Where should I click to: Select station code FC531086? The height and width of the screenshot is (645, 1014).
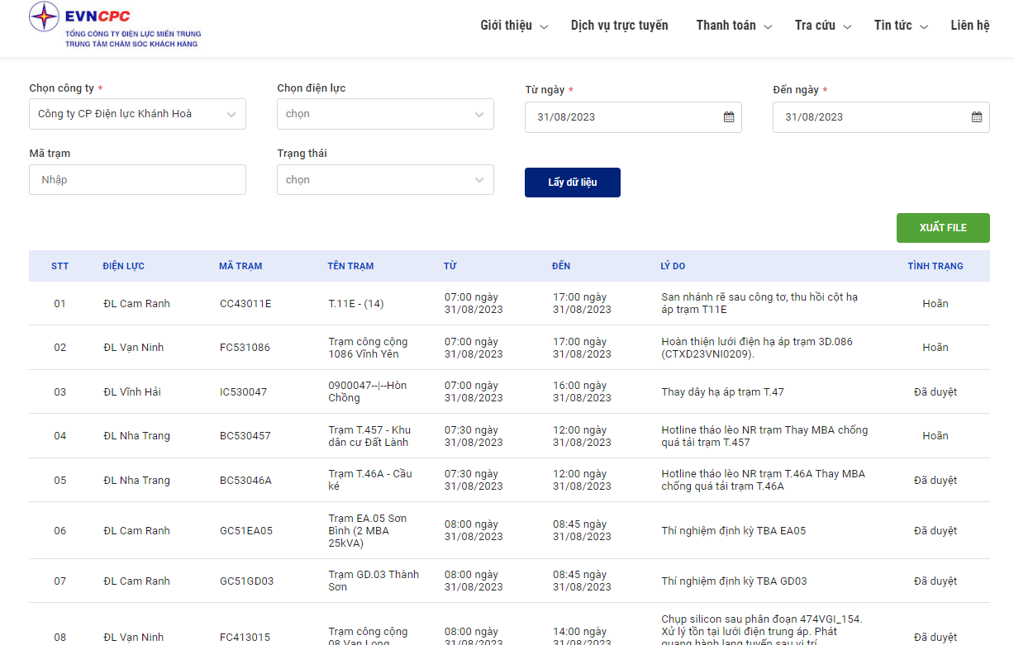[x=245, y=348]
